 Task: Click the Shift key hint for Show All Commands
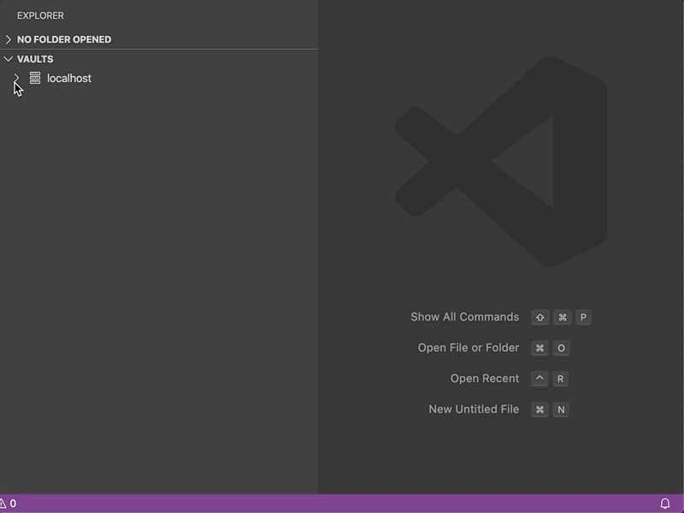pos(540,317)
